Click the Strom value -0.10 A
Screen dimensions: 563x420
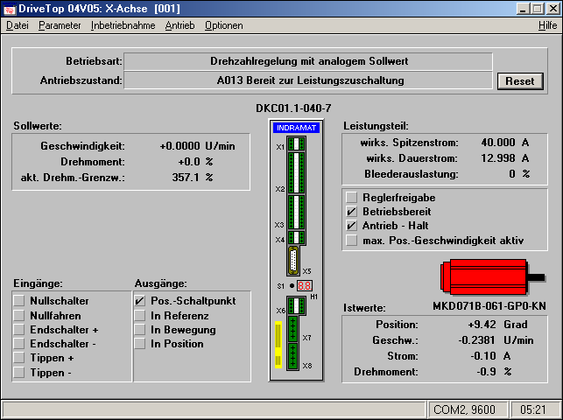pyautogui.click(x=490, y=356)
